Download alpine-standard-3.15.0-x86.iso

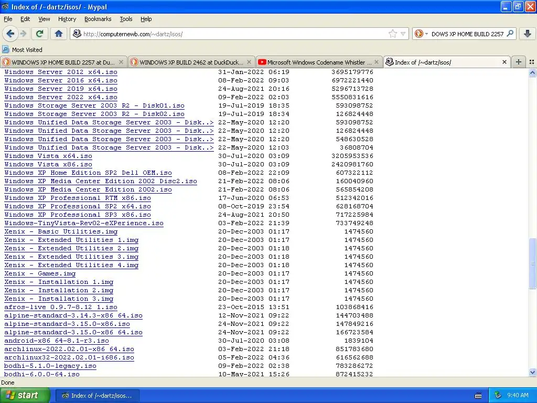point(67,324)
